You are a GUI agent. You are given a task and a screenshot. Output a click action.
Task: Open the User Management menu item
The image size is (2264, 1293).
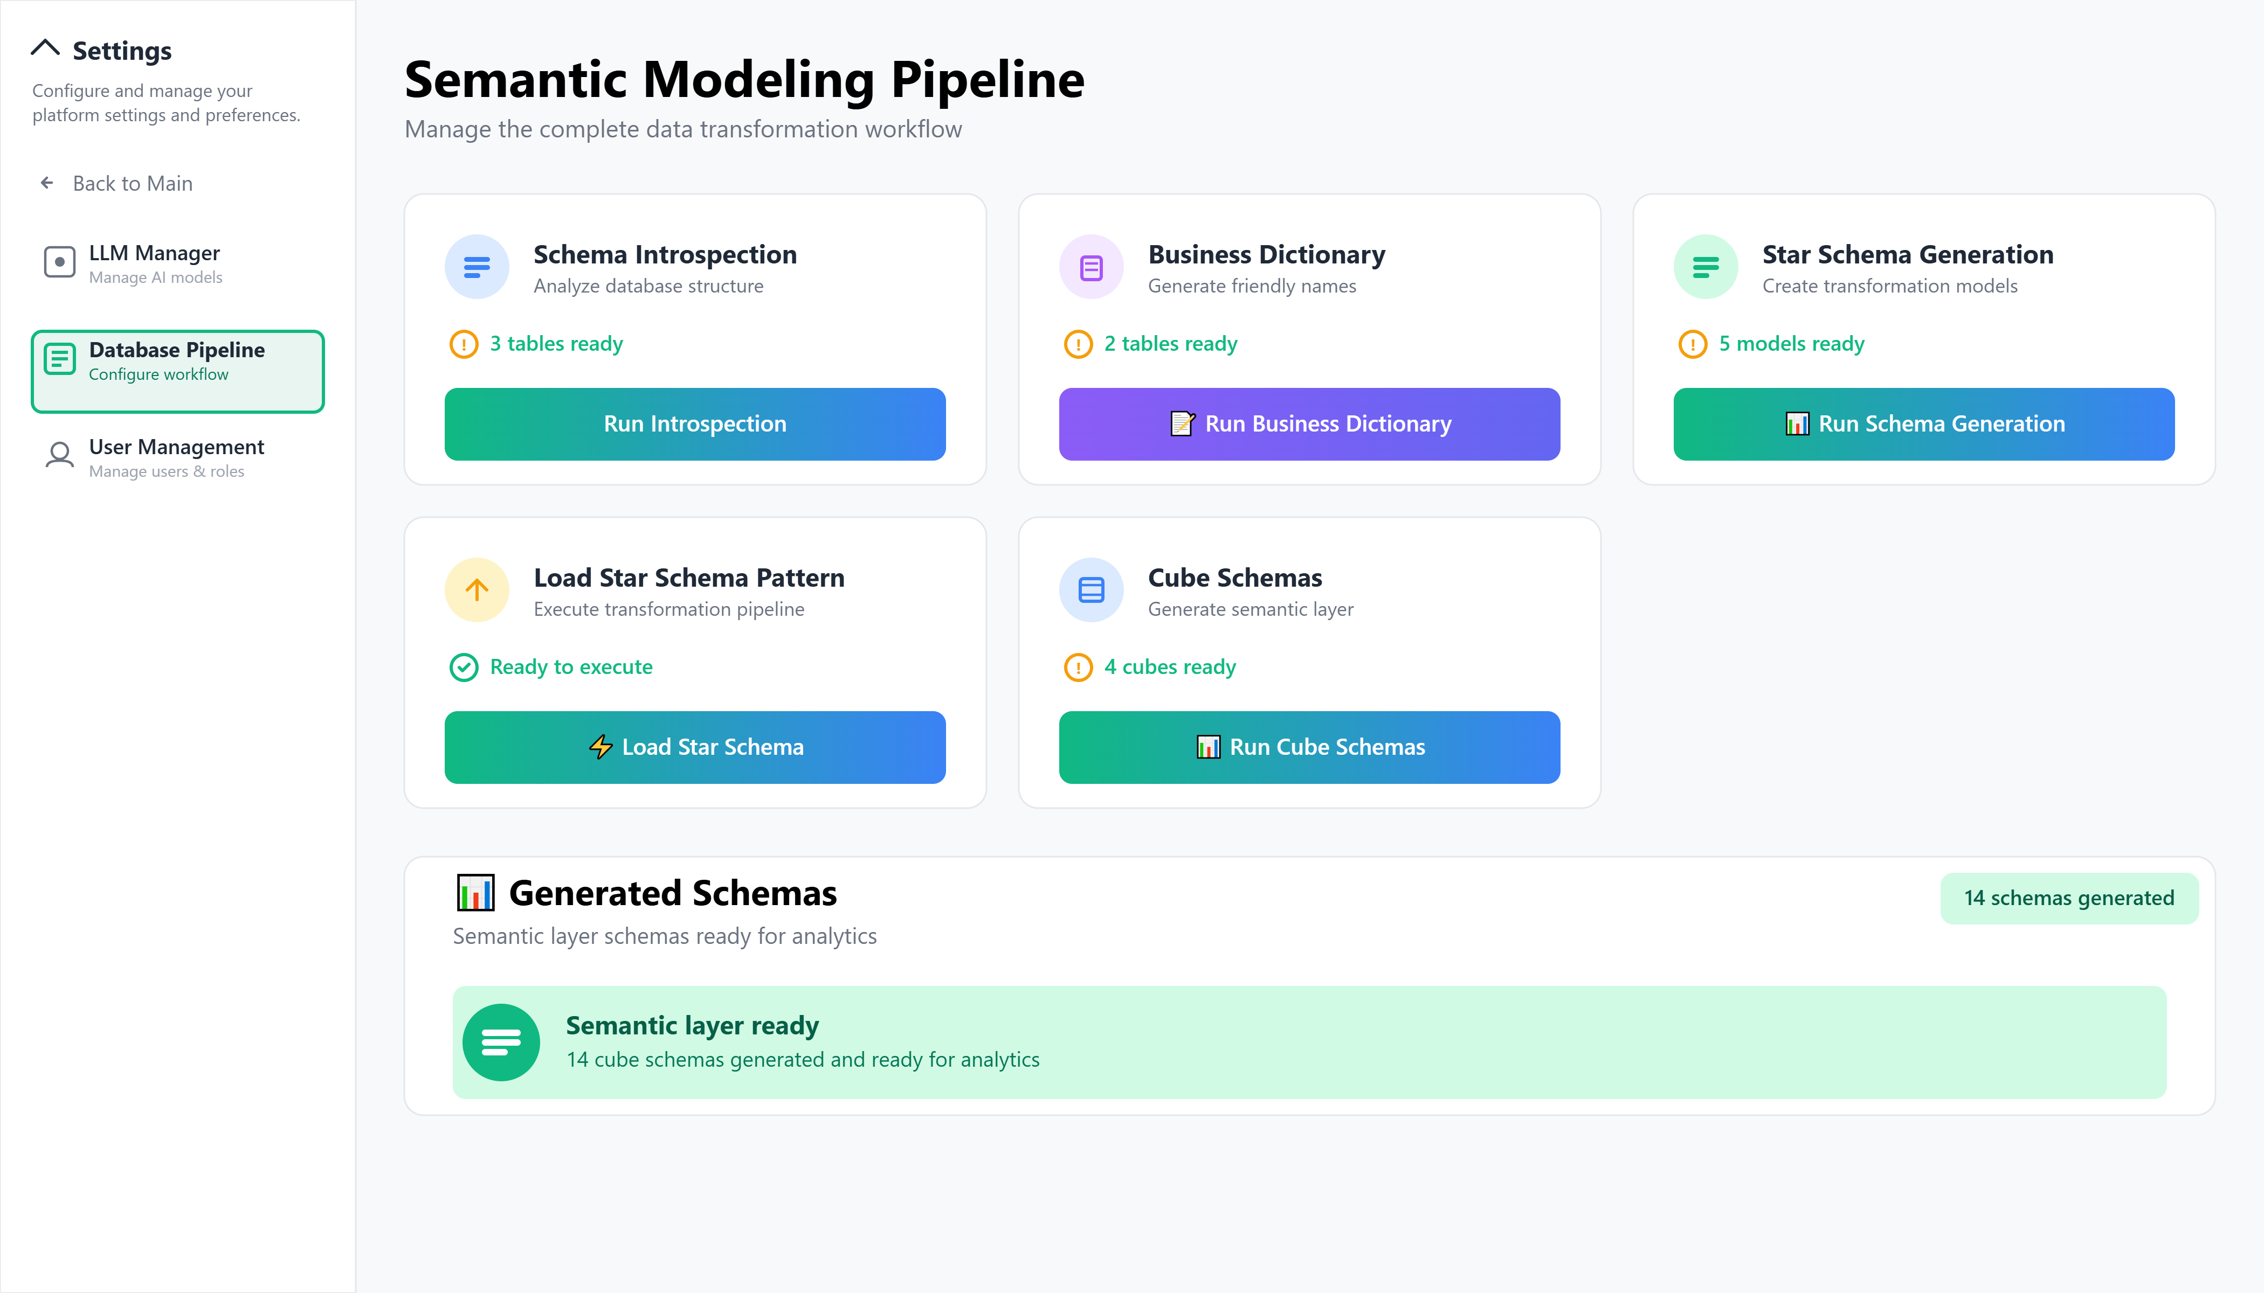[x=178, y=457]
